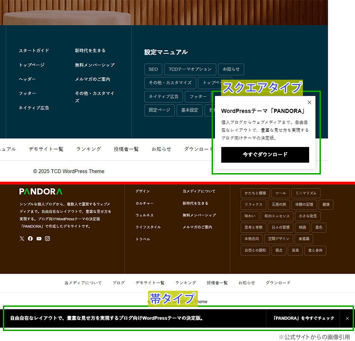Select the 健康 tag
The image size is (355, 341).
[326, 204]
